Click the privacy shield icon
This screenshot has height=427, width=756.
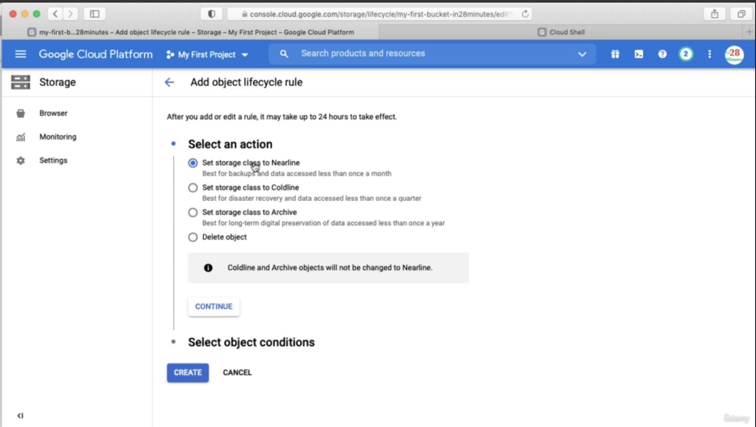211,14
